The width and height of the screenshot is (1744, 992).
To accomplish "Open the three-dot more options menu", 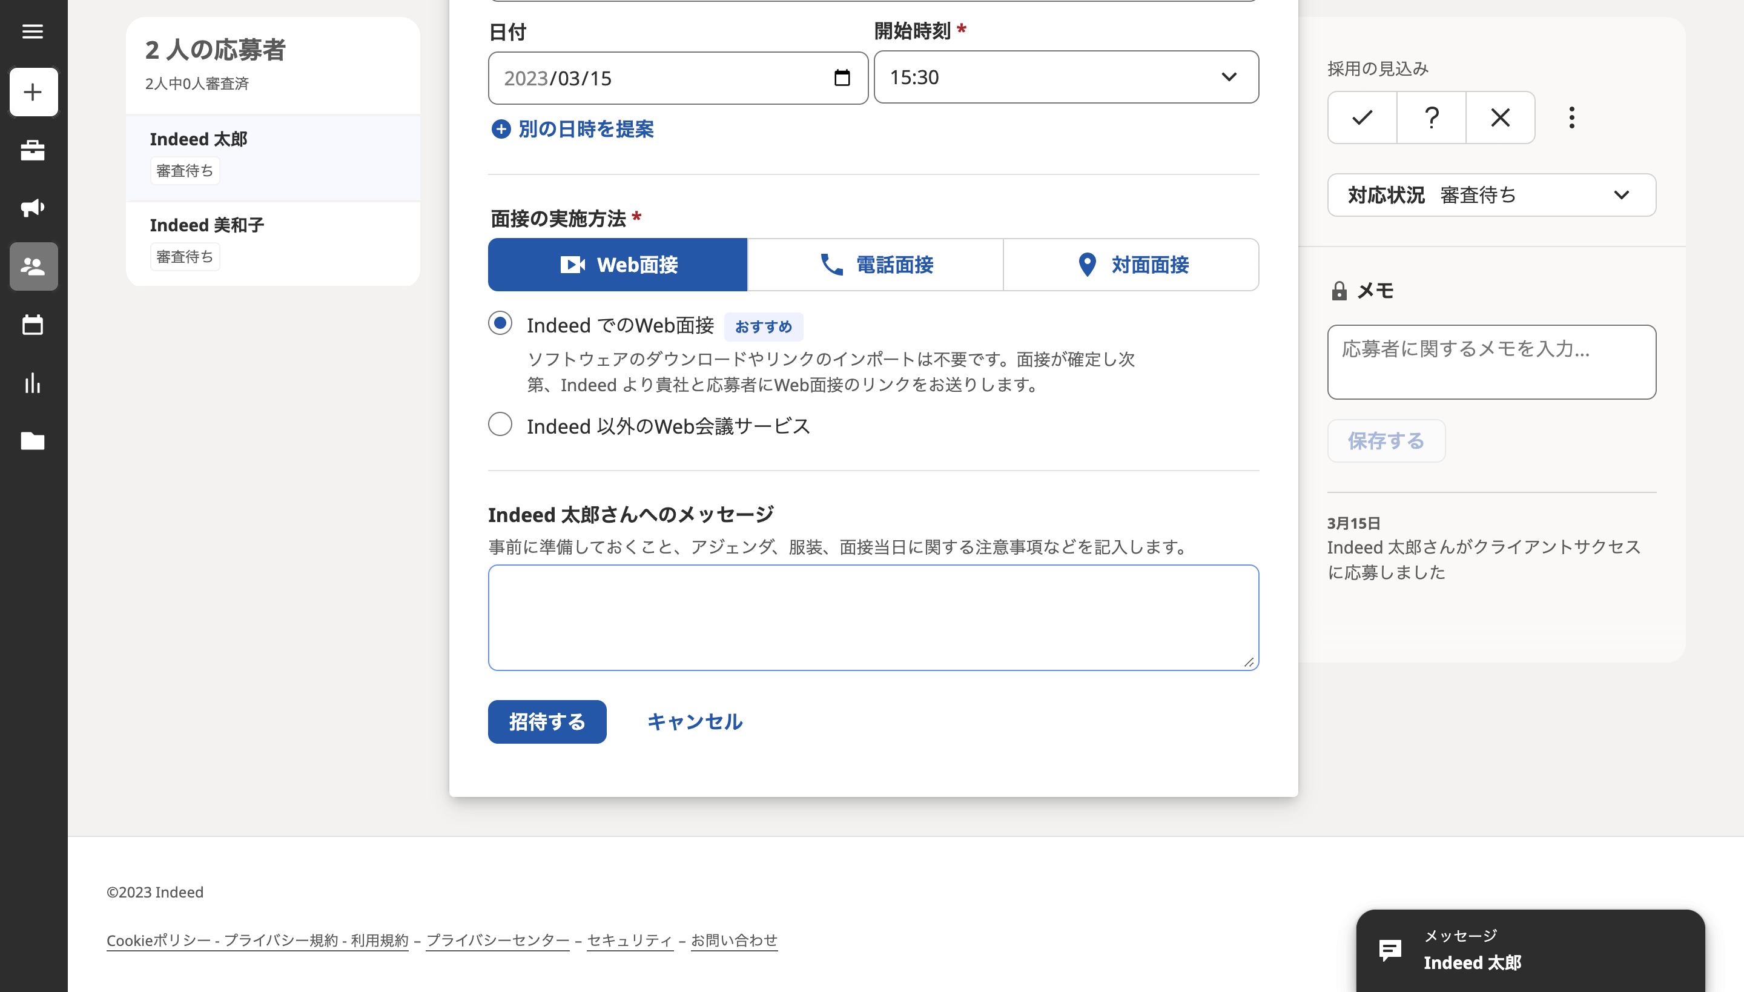I will point(1571,118).
